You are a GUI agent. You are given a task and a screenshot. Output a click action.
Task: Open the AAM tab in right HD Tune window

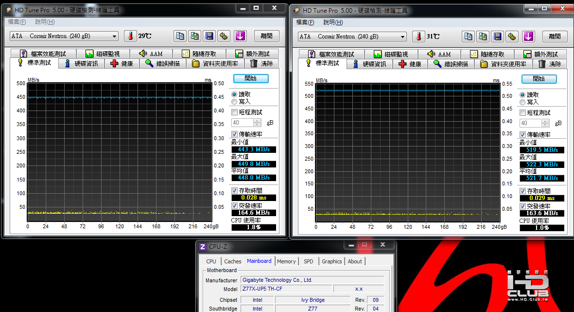439,54
